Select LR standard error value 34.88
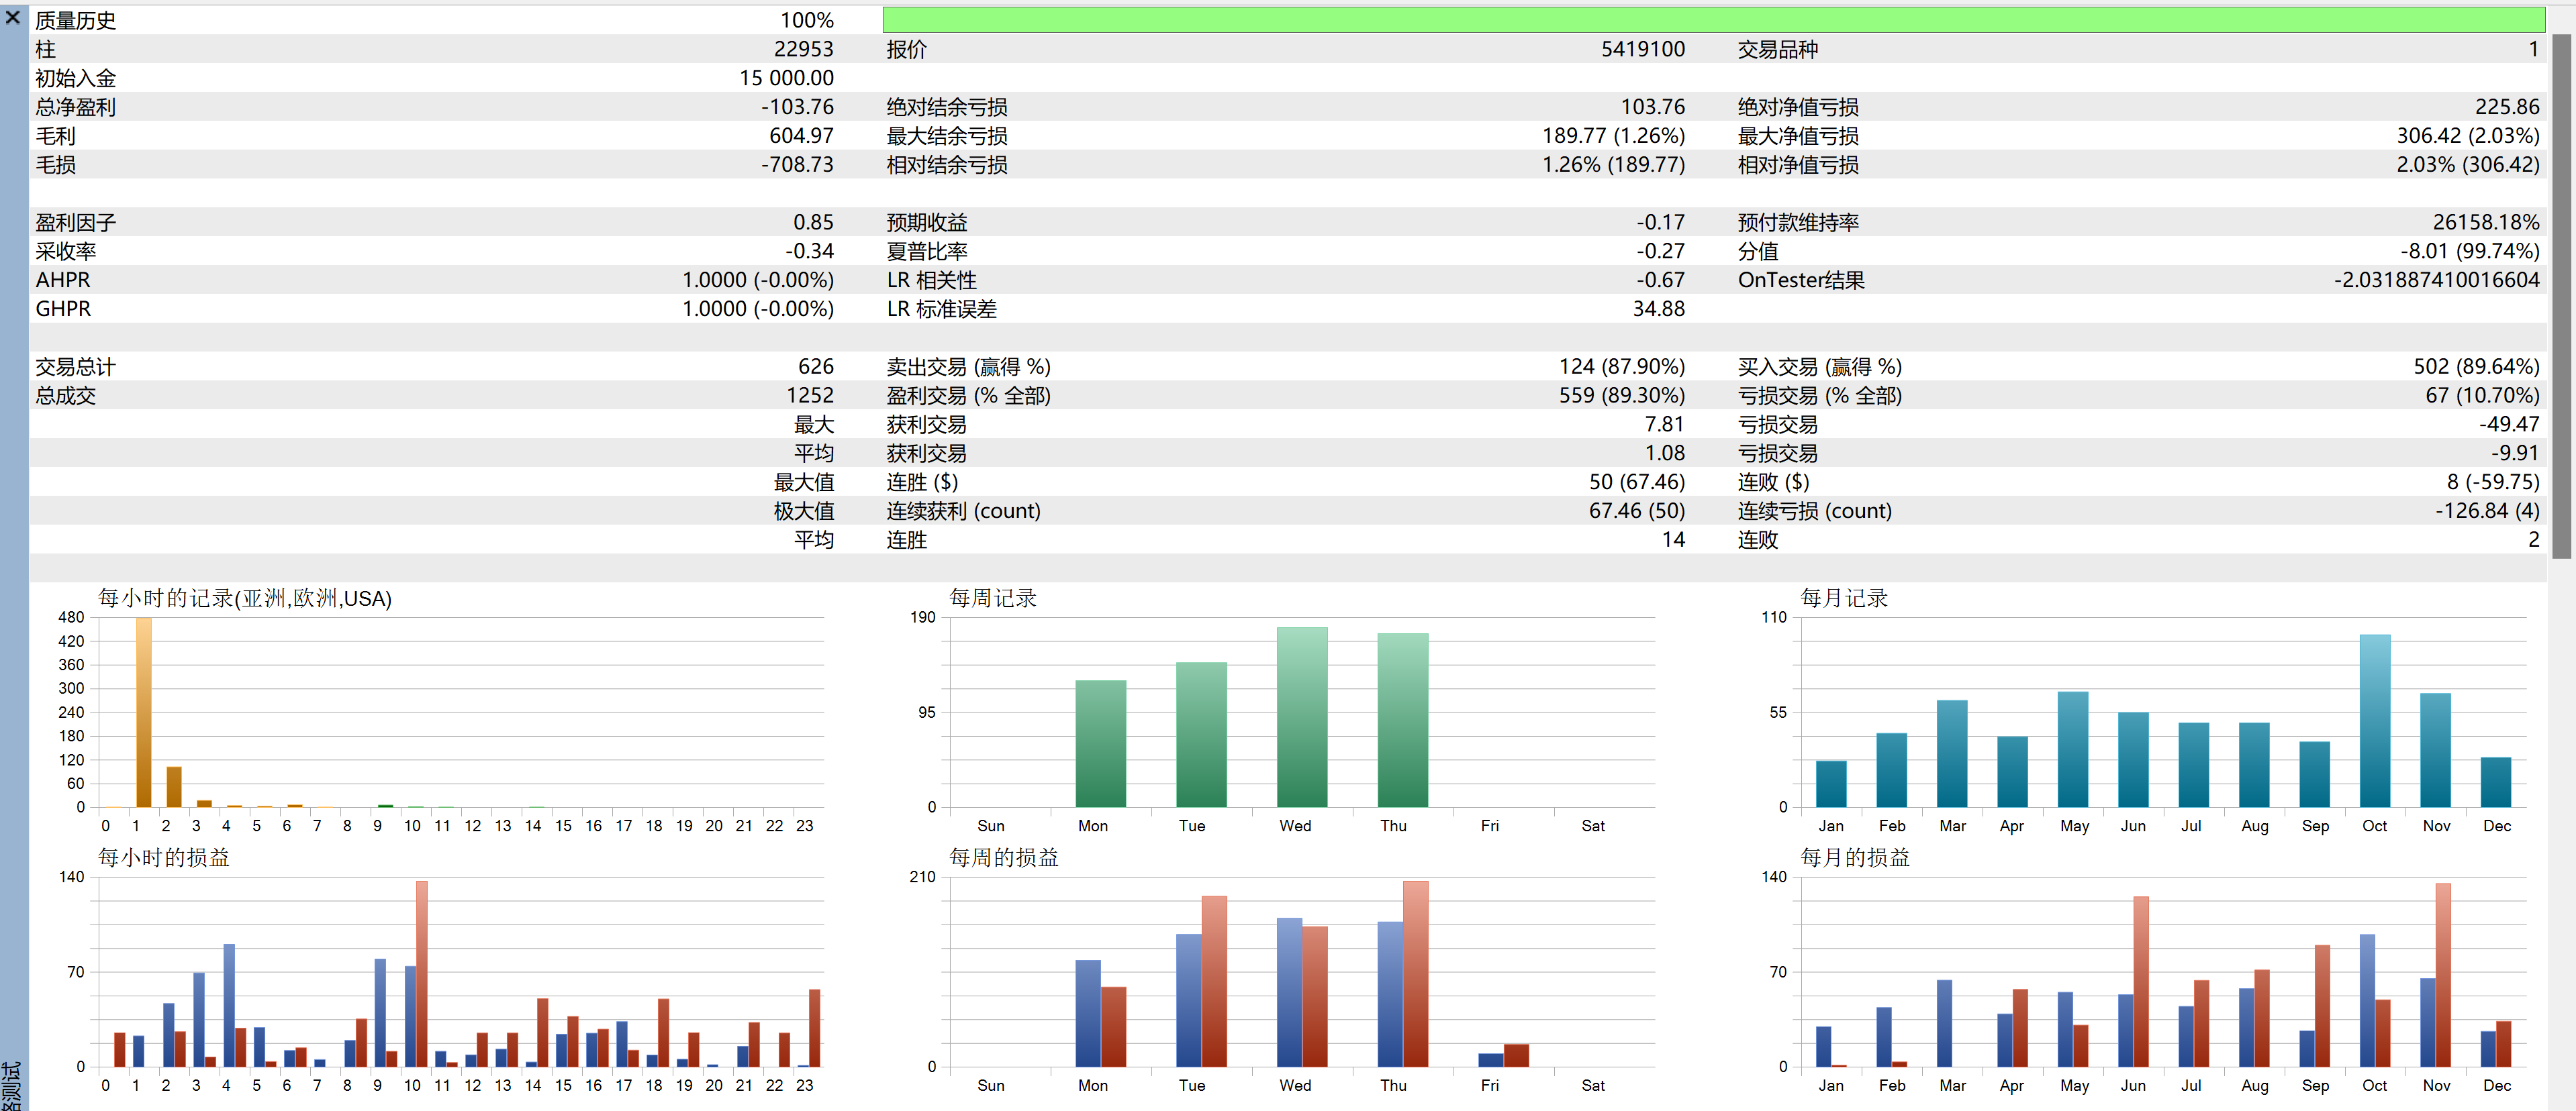This screenshot has height=1111, width=2576. 1658,309
